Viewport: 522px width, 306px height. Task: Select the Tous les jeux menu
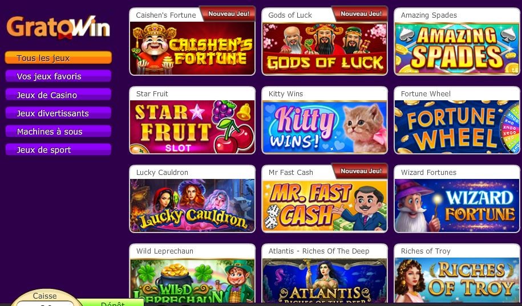(58, 58)
